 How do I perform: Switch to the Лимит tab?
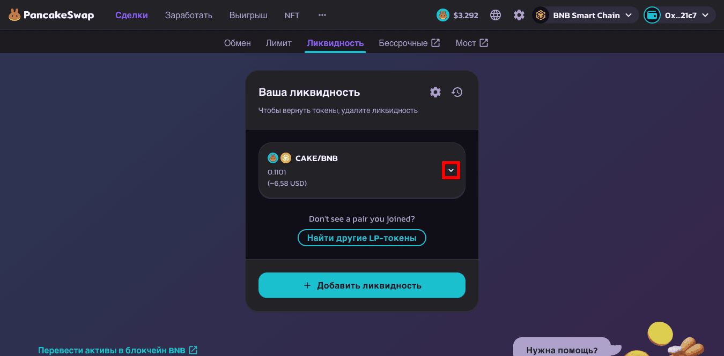coord(279,43)
